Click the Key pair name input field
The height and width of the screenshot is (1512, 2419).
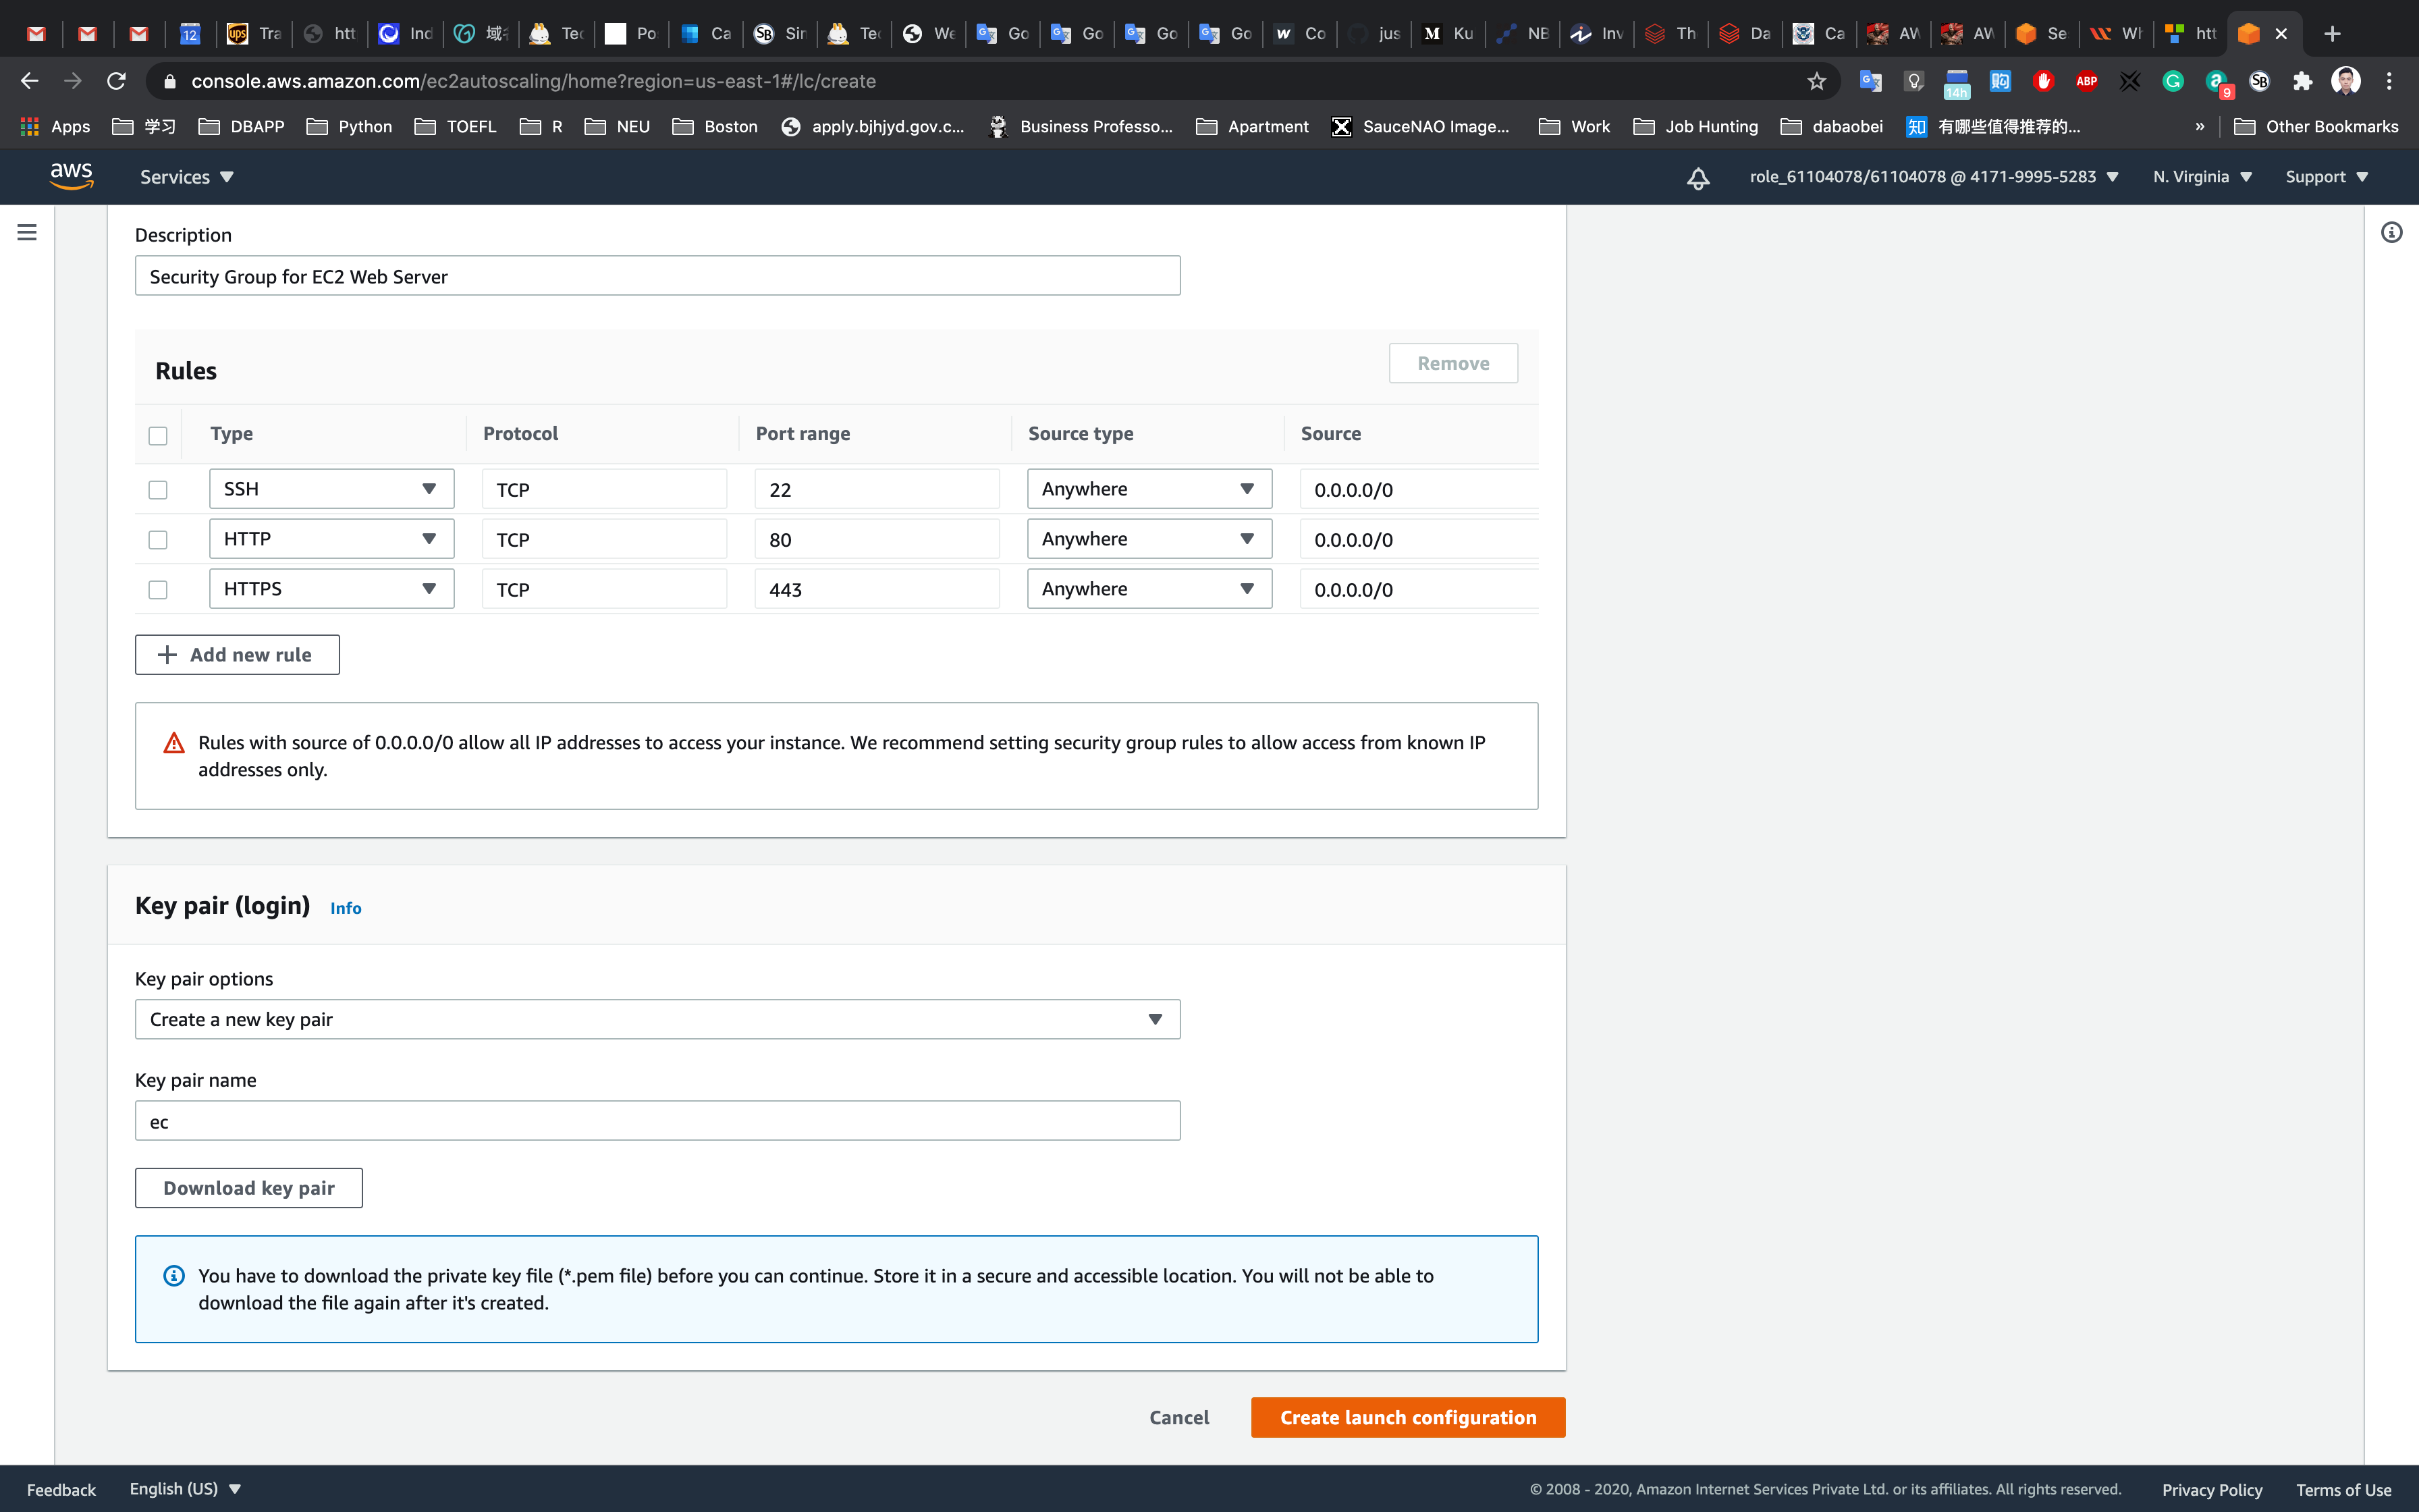(x=657, y=1121)
